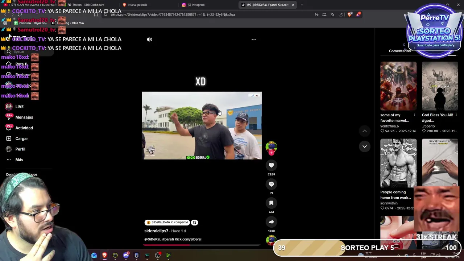Open options dots beside 'some of my favorite marvel'
Image resolution: width=464 pixels, height=261 pixels.
[415, 115]
